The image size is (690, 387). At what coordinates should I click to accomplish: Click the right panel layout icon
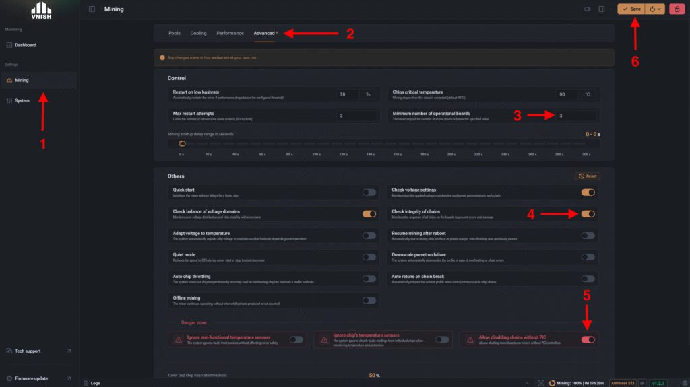[602, 9]
